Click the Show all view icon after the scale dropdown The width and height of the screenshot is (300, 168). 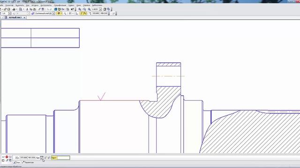[105, 9]
